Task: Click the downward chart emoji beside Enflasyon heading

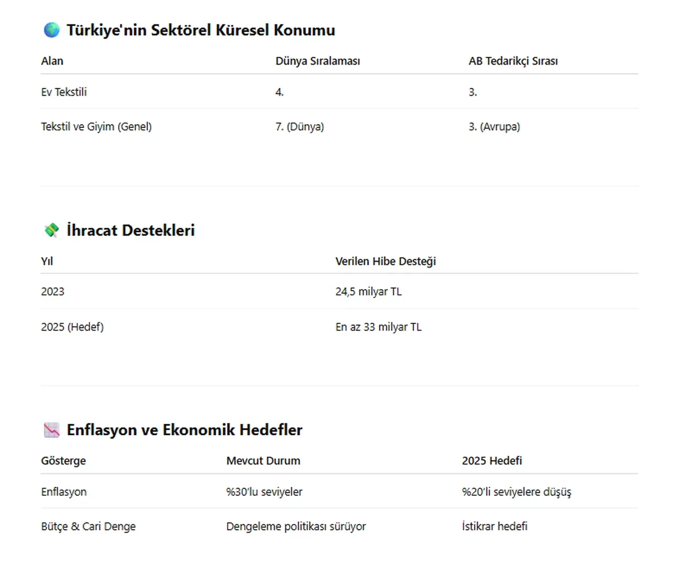Action: 52,430
